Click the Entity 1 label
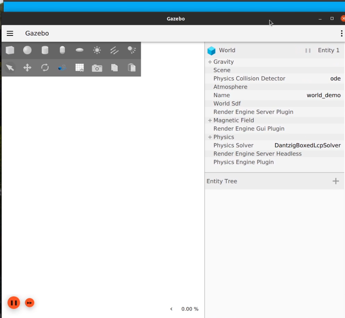This screenshot has height=318, width=345. pyautogui.click(x=329, y=50)
